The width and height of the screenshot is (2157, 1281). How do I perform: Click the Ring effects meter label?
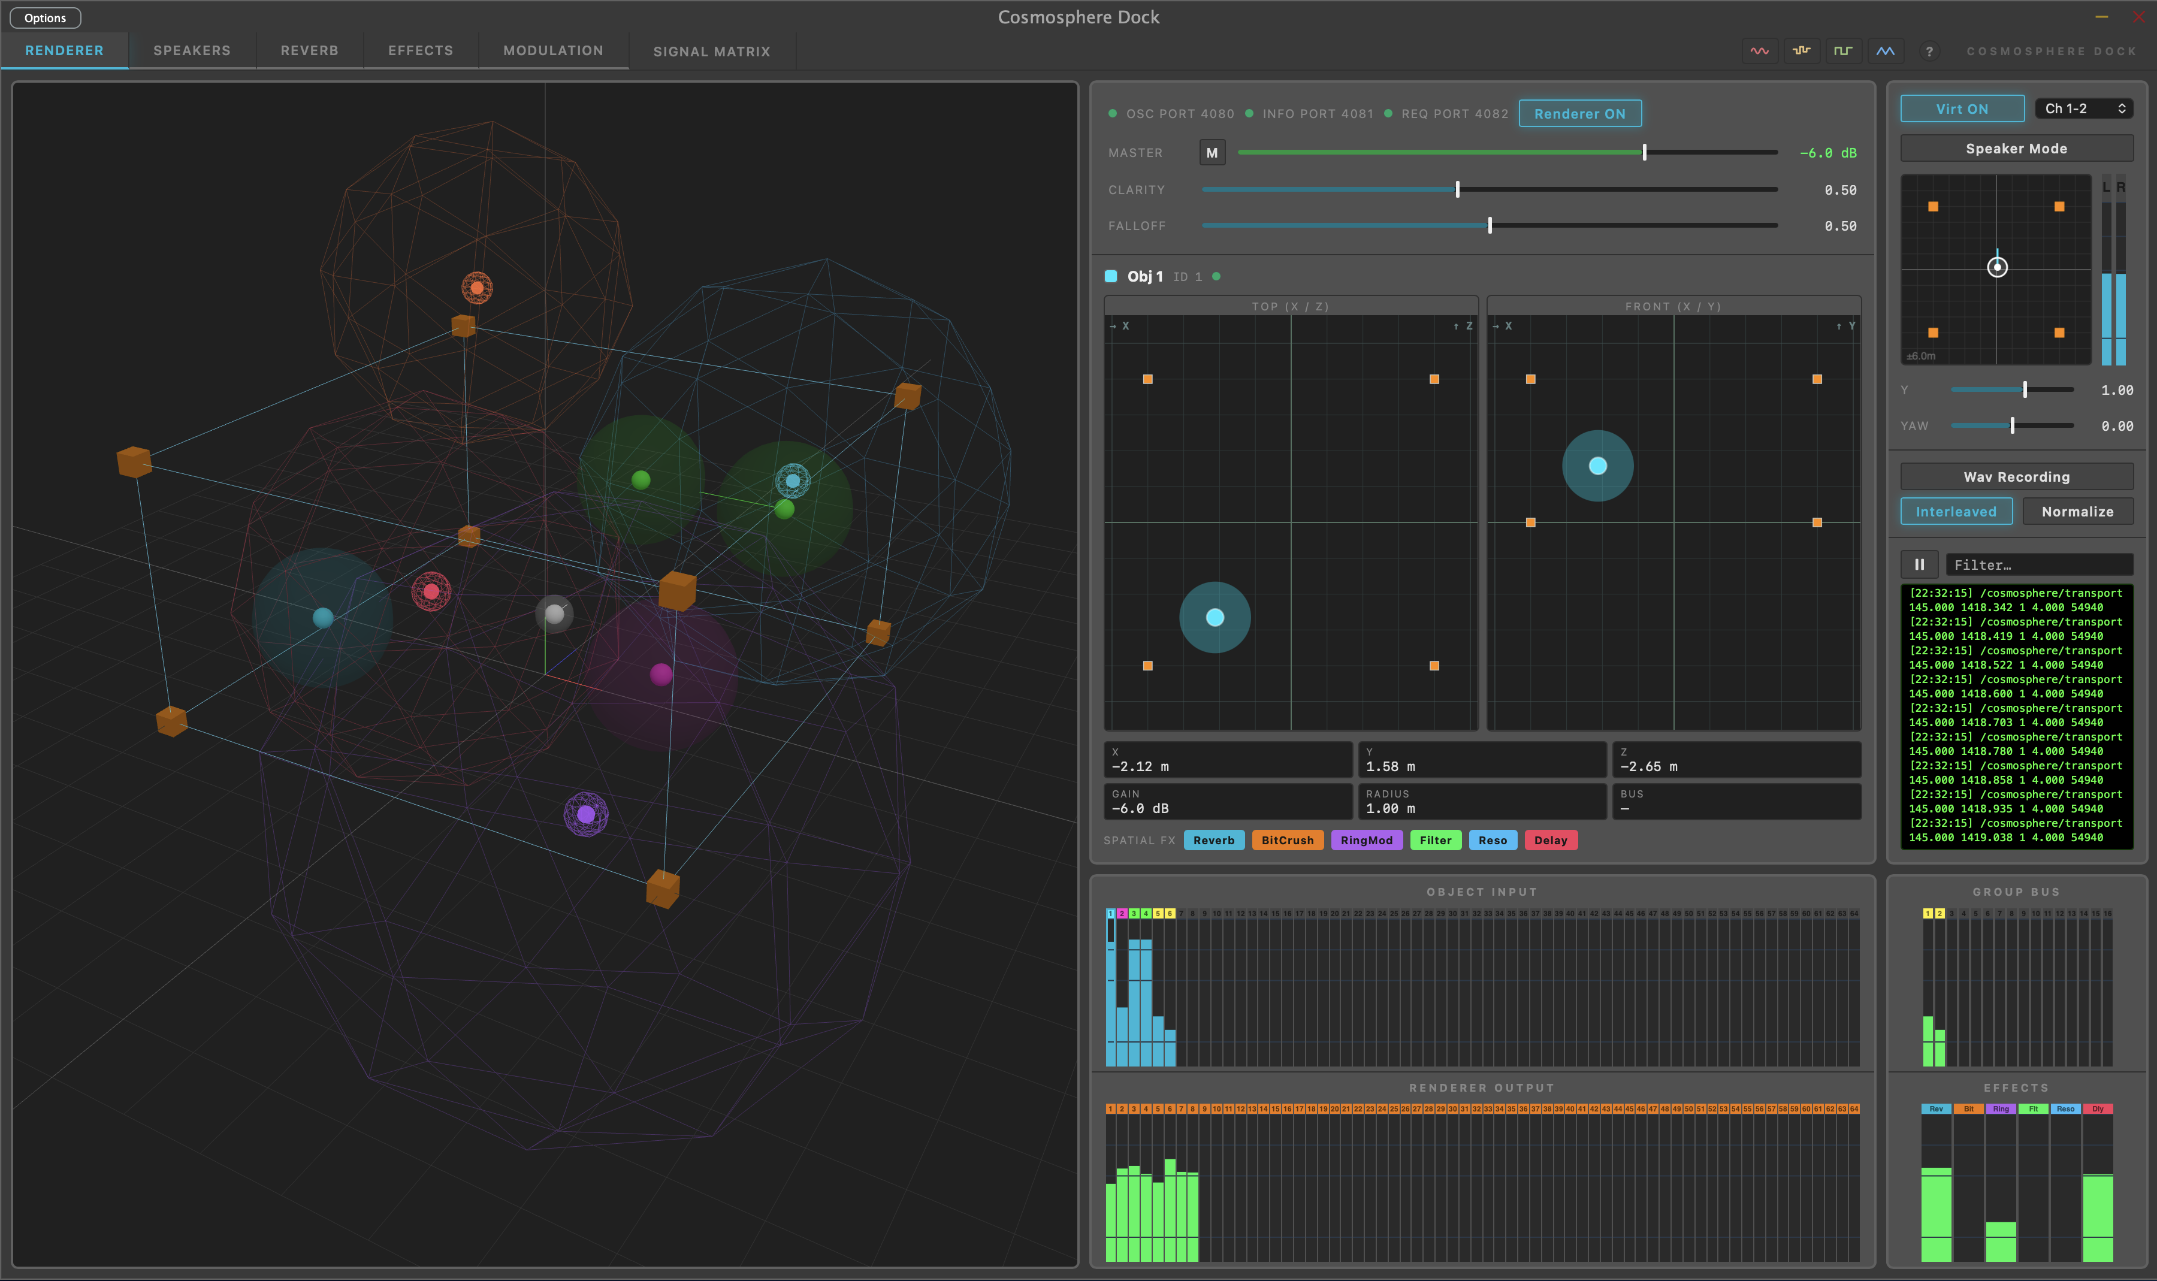coord(2001,1109)
